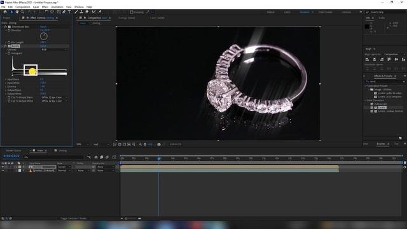Screen dimensions: 407x229
Task: Click the frame blending icon in timeline
Action: tap(102, 157)
